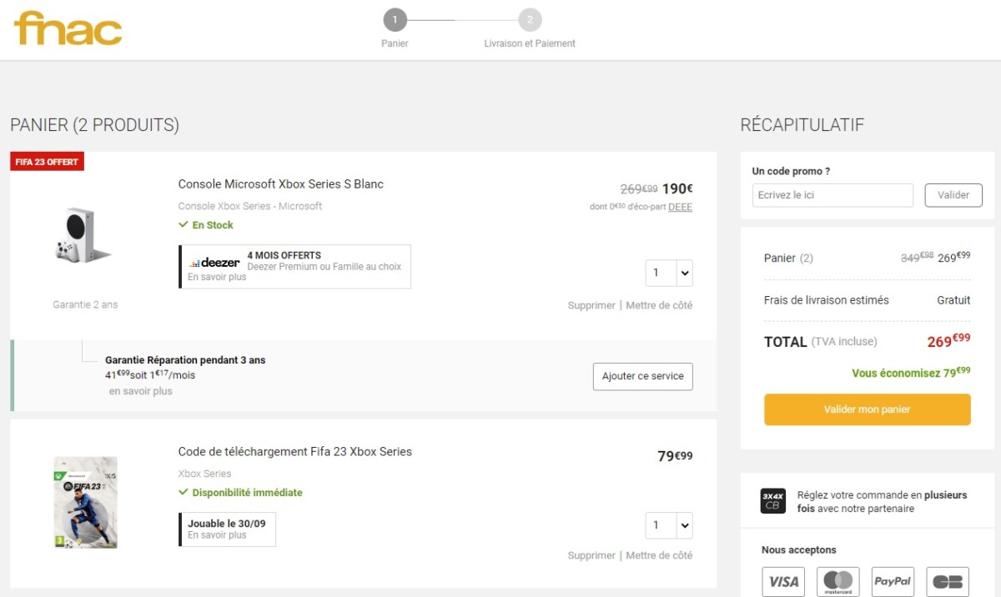Open the Xbox Series S console image
This screenshot has height=597, width=1001.
point(84,235)
